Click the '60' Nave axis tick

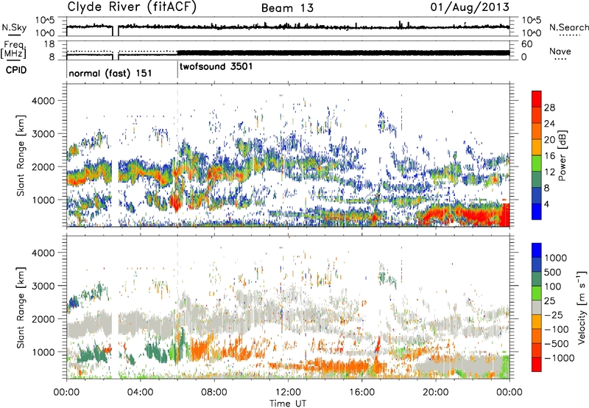[x=527, y=44]
